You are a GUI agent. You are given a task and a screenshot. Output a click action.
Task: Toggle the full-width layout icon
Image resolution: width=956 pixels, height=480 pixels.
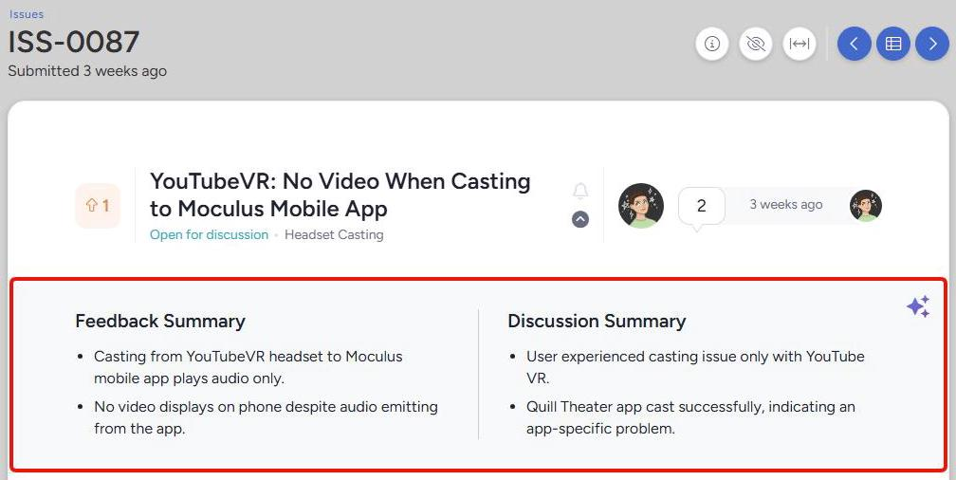[800, 44]
